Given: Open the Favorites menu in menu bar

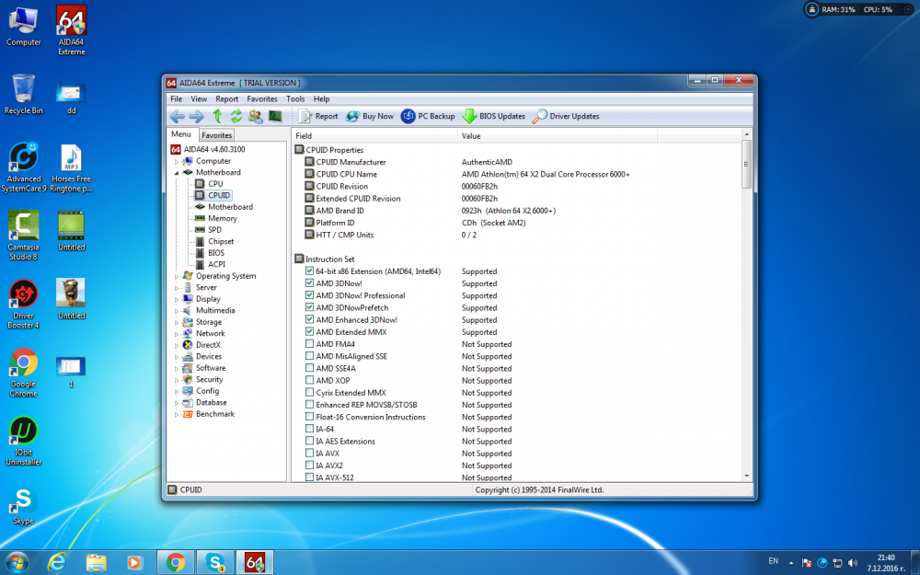Looking at the screenshot, I should coord(261,99).
